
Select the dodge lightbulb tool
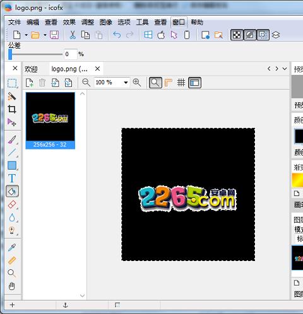click(x=12, y=230)
